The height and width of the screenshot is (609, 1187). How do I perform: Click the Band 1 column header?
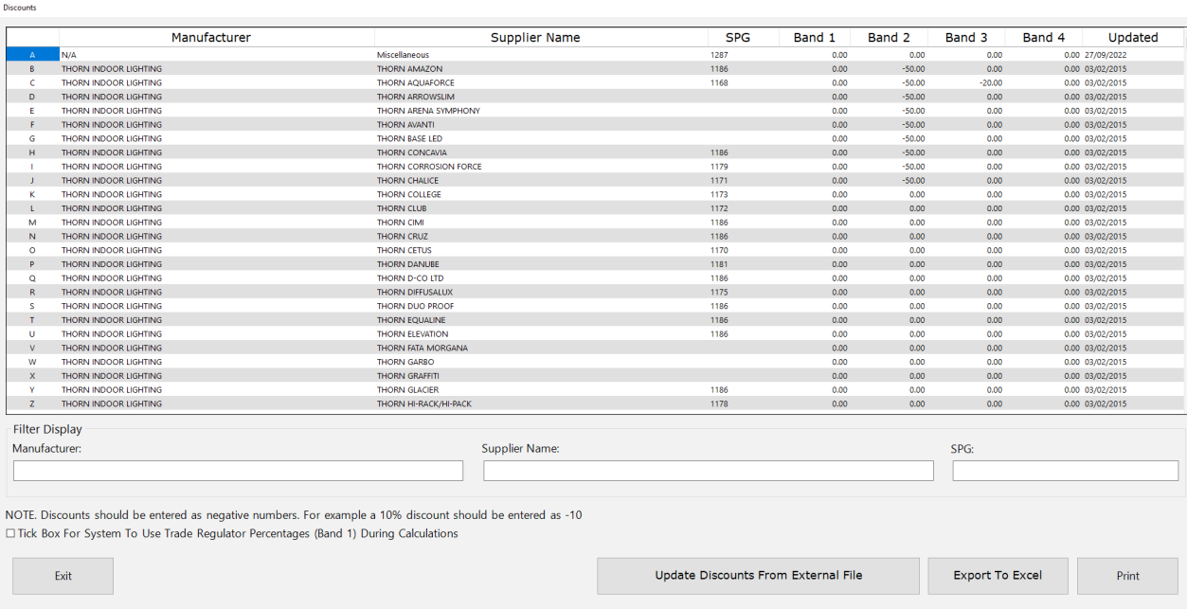coord(813,38)
